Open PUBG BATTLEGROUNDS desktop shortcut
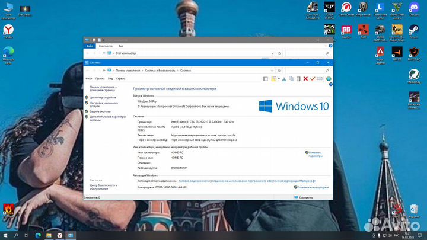Screen dimensions: 427x240 (x=380, y=33)
